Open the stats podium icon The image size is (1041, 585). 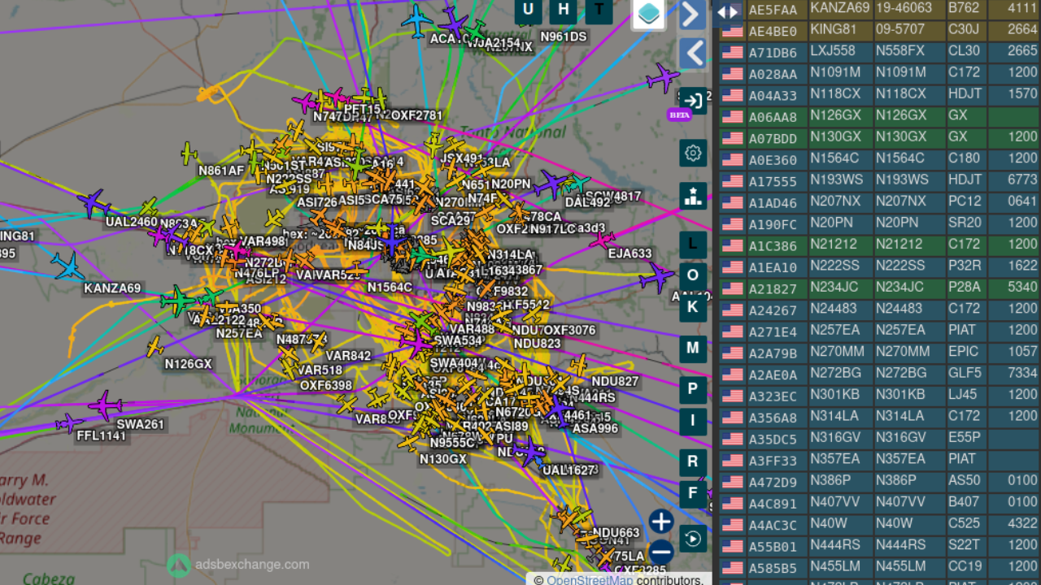point(693,196)
